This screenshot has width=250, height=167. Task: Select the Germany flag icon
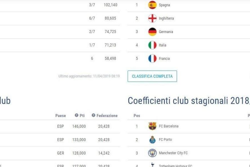click(152, 32)
